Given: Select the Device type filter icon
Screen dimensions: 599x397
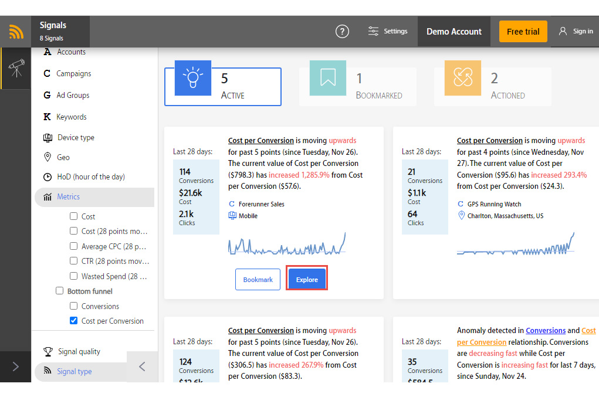Looking at the screenshot, I should tap(48, 137).
